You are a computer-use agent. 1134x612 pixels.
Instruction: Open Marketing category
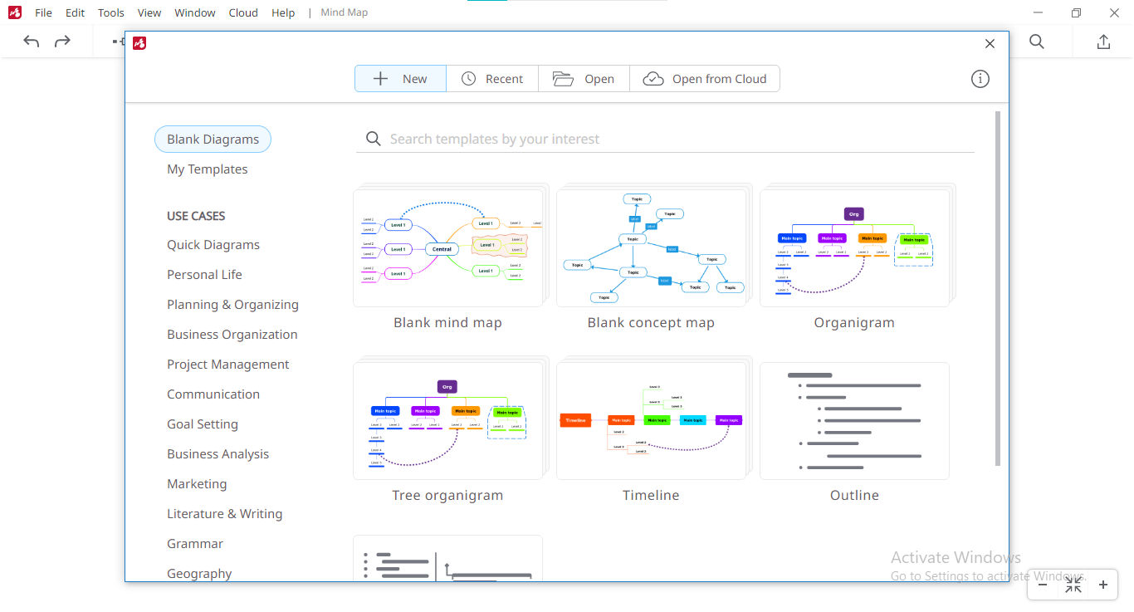[x=197, y=484]
